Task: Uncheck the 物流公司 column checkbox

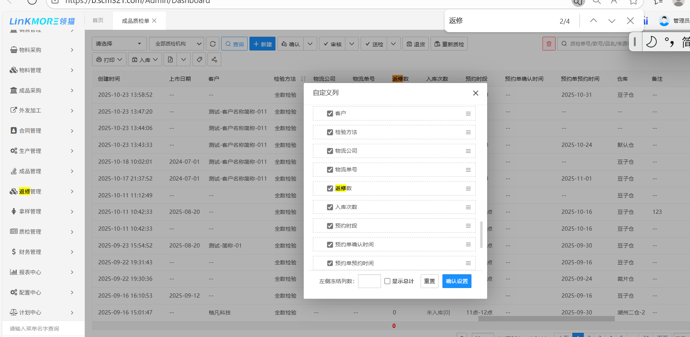Action: click(330, 151)
